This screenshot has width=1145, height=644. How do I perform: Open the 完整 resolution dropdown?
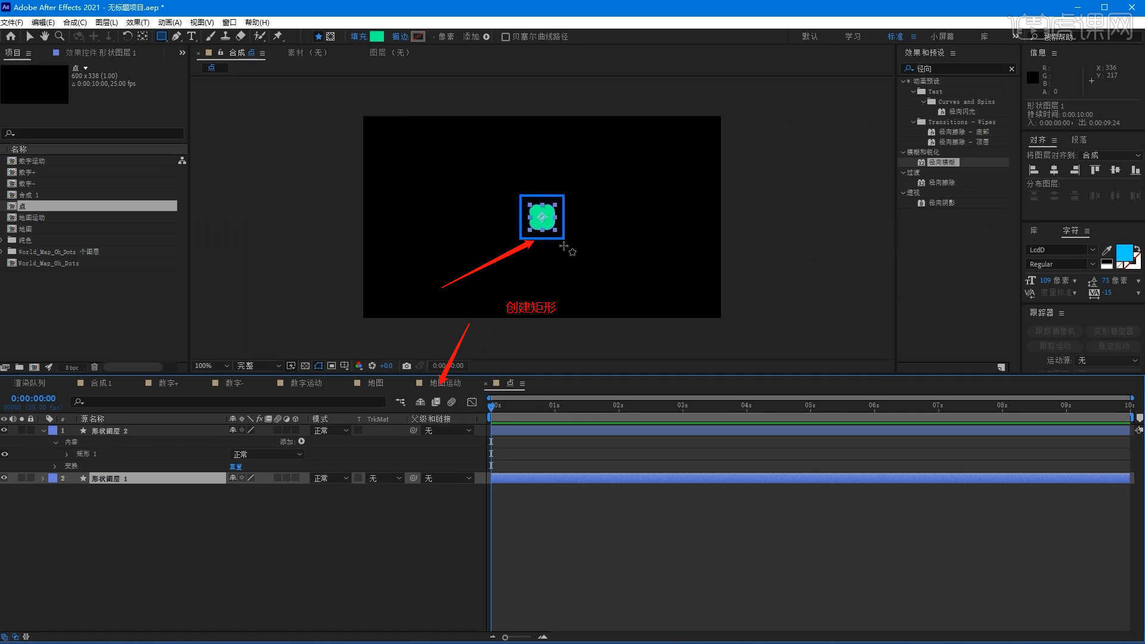259,366
